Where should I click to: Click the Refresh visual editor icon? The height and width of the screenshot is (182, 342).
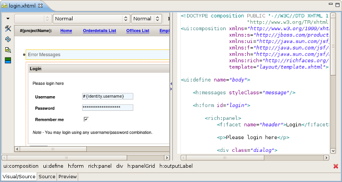point(8,39)
